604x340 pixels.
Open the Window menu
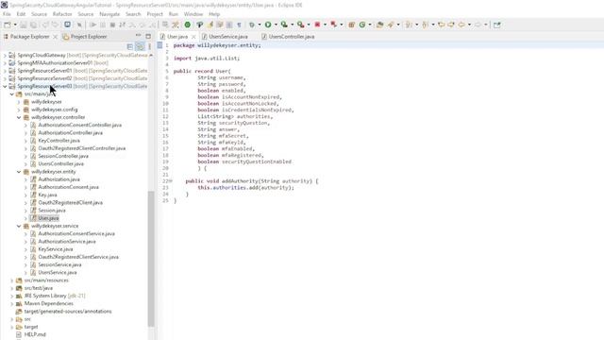[x=193, y=14]
